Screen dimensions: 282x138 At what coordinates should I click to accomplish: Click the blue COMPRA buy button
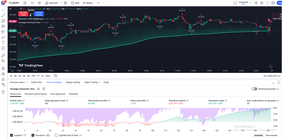(x=39, y=14)
